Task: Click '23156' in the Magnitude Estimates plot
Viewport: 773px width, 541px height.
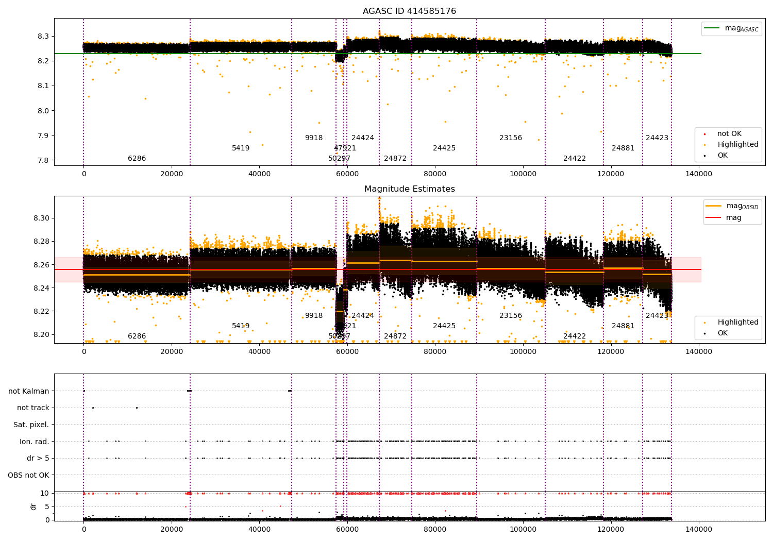Action: click(511, 316)
